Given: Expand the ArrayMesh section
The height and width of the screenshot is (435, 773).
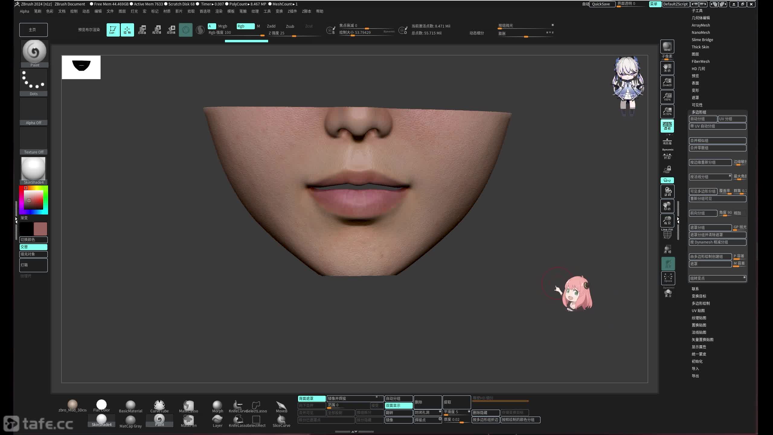Looking at the screenshot, I should 701,25.
